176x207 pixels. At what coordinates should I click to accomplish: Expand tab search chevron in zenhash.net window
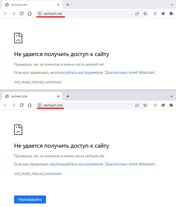172,5
